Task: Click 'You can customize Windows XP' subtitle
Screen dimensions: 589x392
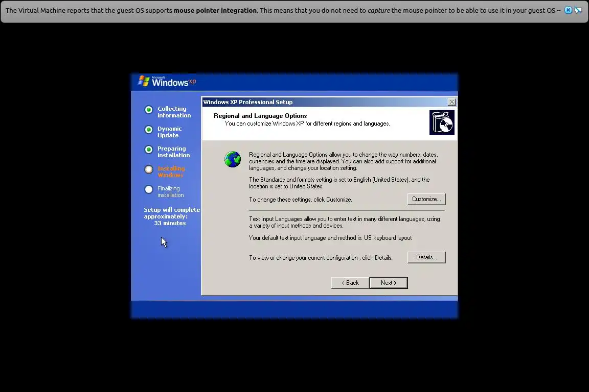Action: [307, 124]
